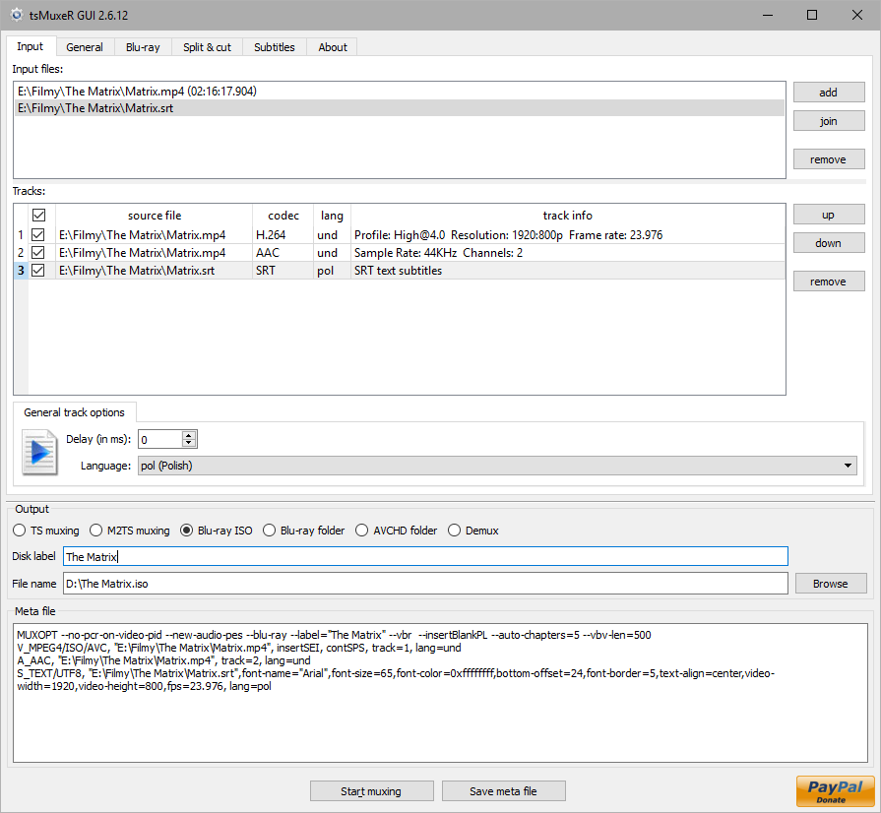Screen dimensions: 881x813
Task: Click Save meta file button
Action: (x=503, y=791)
